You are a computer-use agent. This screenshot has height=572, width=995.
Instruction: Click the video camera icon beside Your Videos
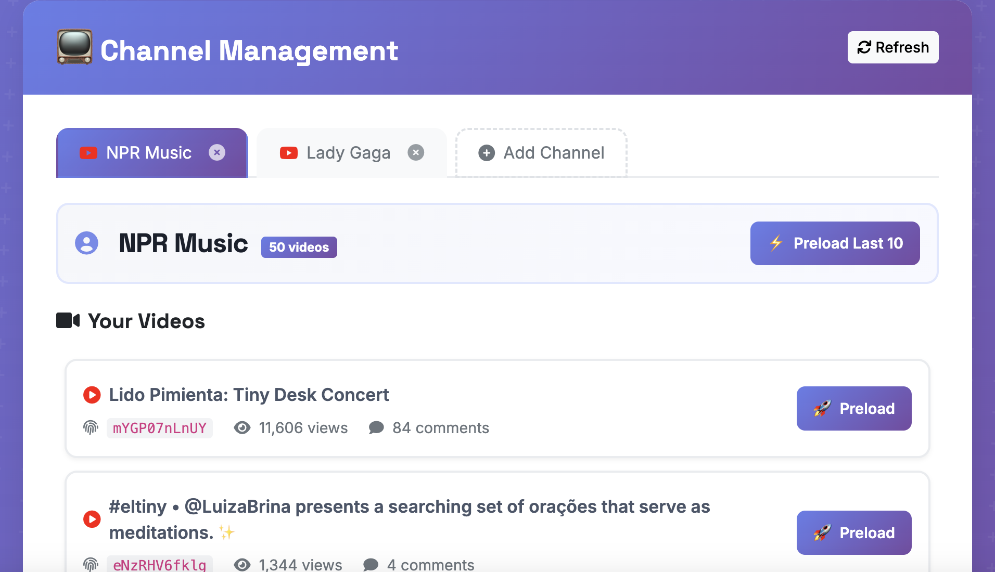(68, 321)
